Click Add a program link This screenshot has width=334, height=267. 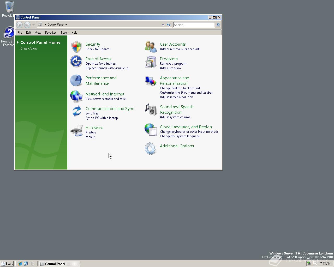click(170, 68)
